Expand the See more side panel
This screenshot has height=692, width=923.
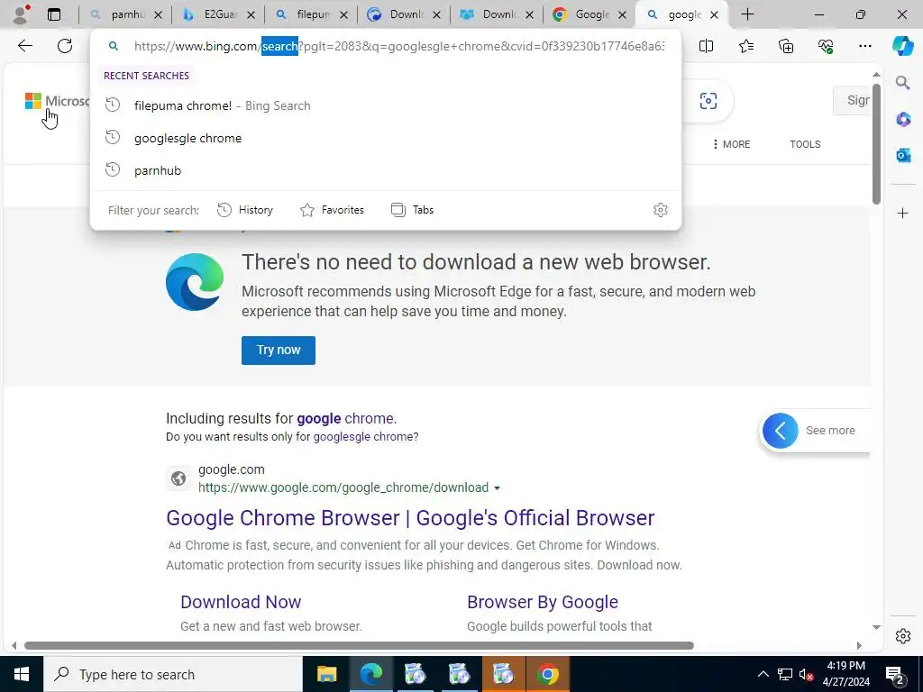[x=815, y=430]
